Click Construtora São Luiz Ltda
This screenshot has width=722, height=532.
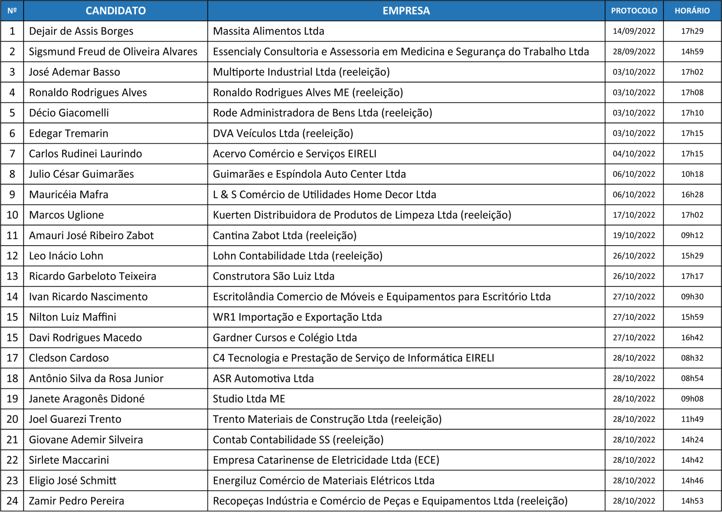(x=274, y=276)
